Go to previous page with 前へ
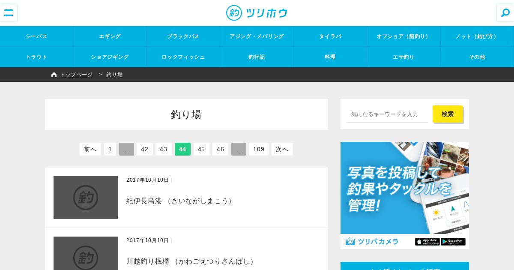The height and width of the screenshot is (270, 514). tap(90, 149)
